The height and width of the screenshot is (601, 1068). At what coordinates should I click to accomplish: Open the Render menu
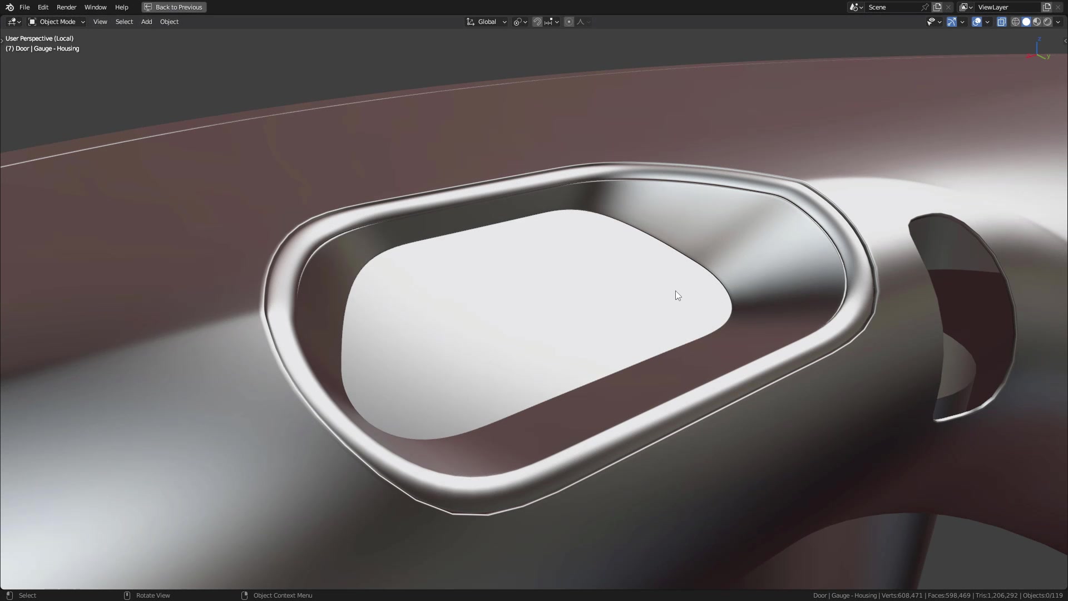pyautogui.click(x=66, y=7)
